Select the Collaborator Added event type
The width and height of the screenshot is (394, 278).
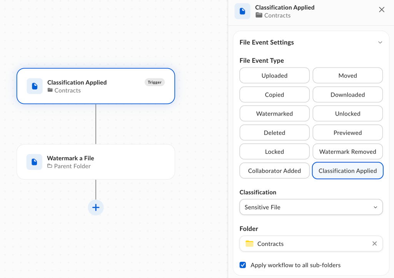pyautogui.click(x=274, y=171)
